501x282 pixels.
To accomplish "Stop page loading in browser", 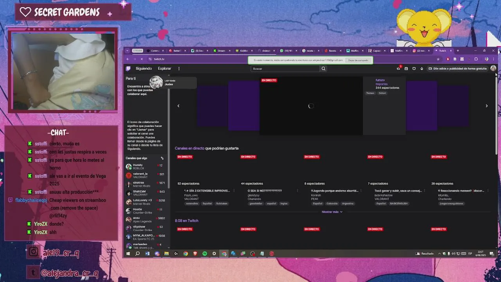I will (142, 59).
